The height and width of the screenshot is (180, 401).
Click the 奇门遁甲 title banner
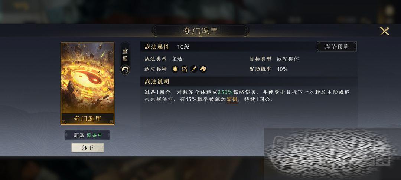pyautogui.click(x=200, y=31)
